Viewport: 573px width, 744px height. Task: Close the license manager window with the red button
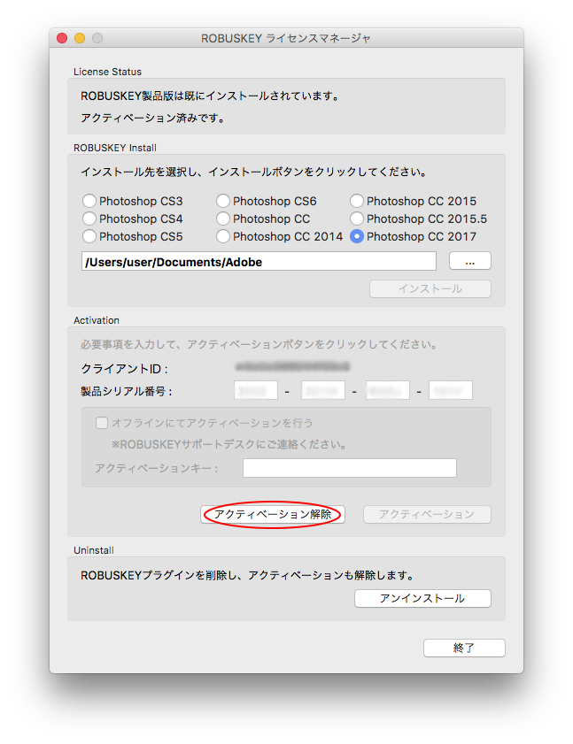[x=62, y=38]
